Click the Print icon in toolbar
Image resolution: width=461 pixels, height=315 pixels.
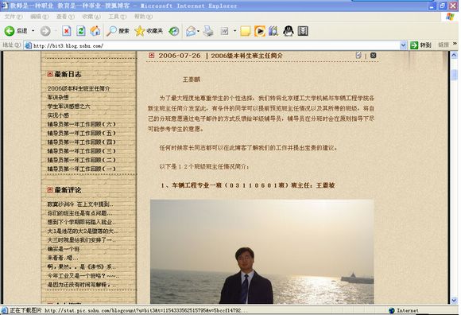pos(208,31)
